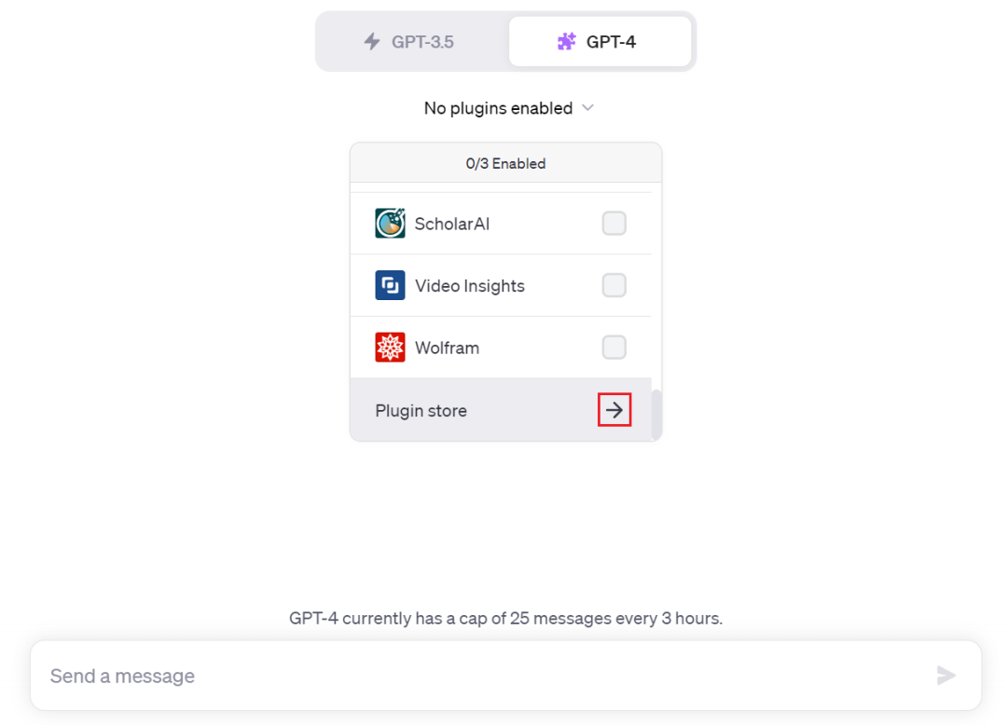This screenshot has width=1007, height=725.
Task: Click the "No plugins enabled" dropdown label
Action: click(498, 108)
